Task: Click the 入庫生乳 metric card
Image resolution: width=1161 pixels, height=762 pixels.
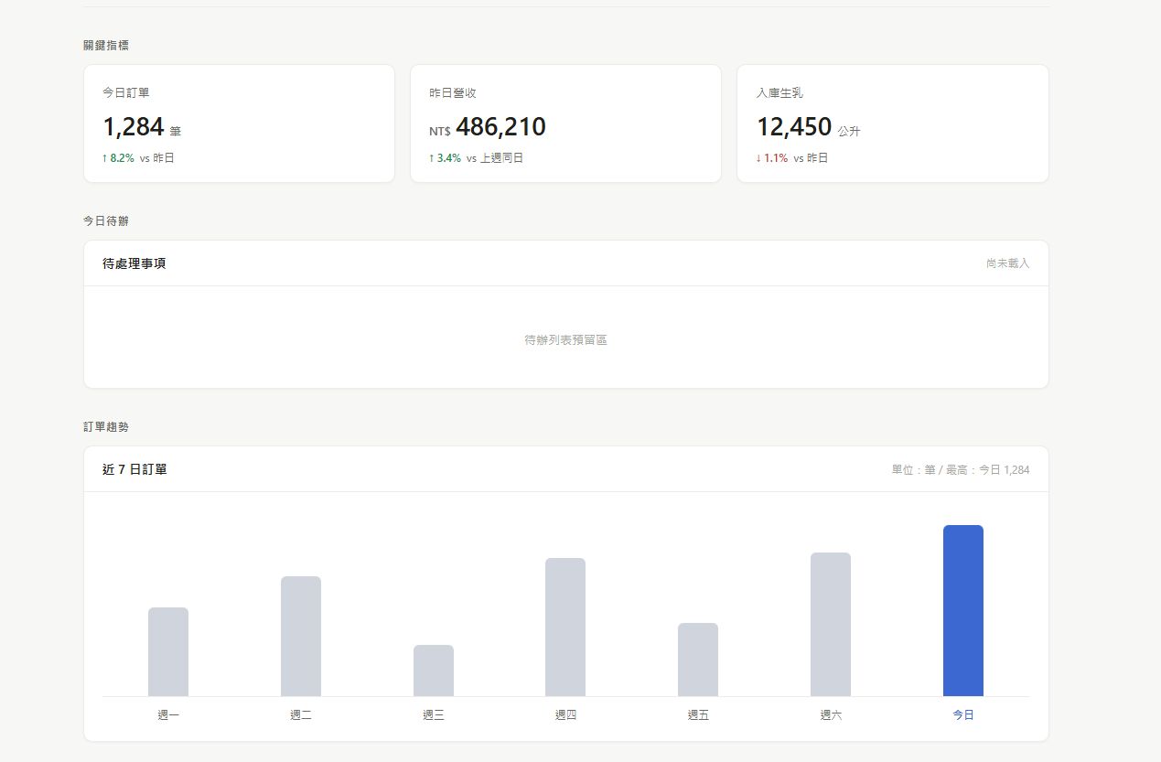Action: point(892,123)
